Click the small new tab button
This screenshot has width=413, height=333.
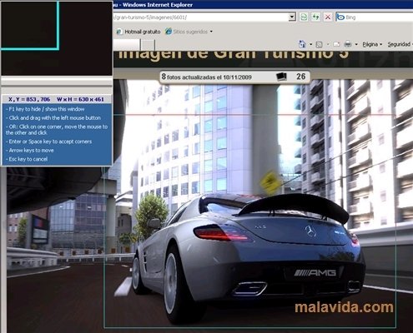coord(148,44)
